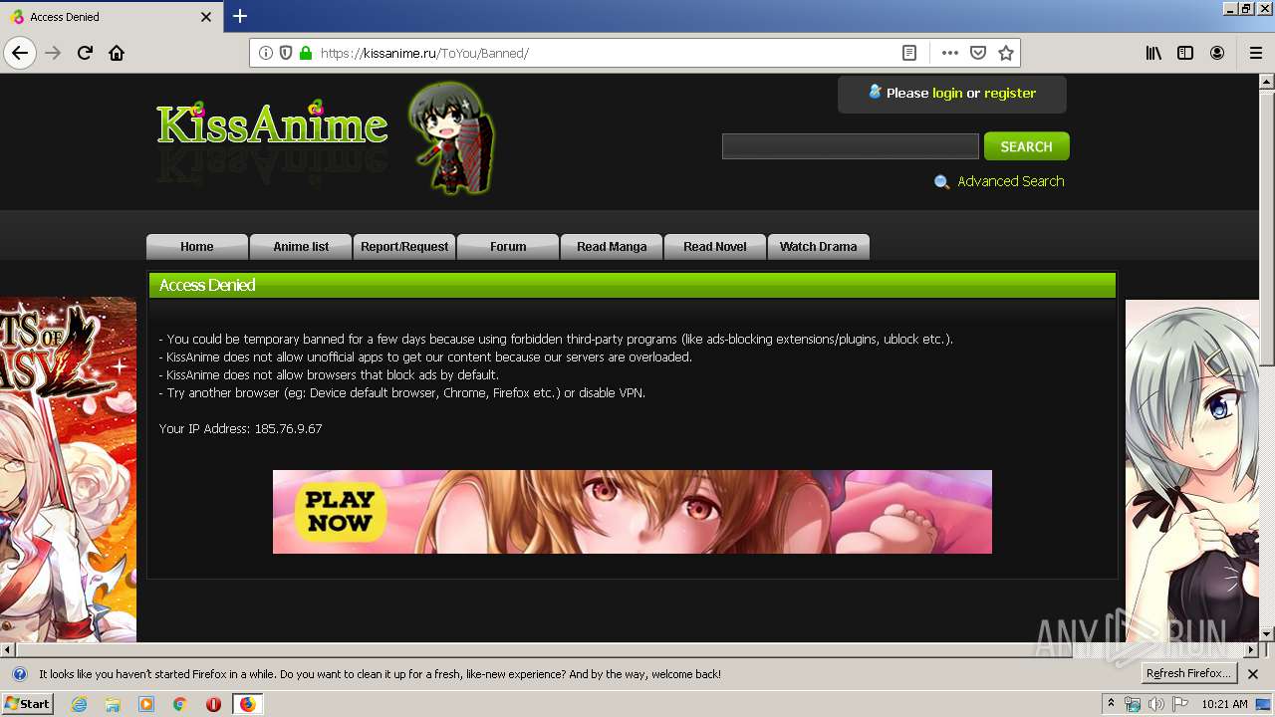Show site information icon in address bar
The image size is (1275, 717).
click(x=266, y=53)
